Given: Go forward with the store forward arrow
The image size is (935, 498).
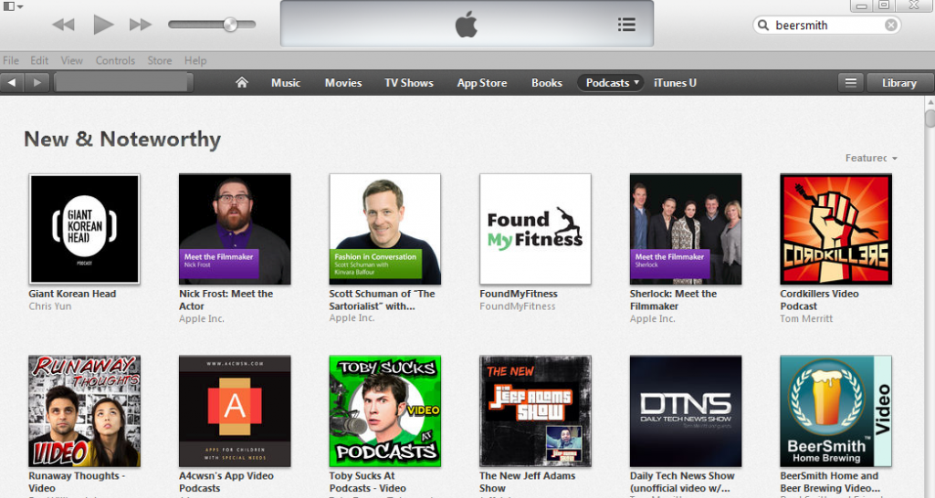Looking at the screenshot, I should pos(37,82).
